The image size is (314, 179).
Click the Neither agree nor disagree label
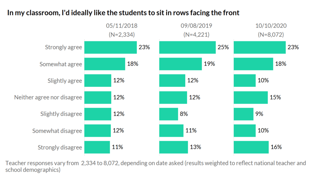point(48,98)
